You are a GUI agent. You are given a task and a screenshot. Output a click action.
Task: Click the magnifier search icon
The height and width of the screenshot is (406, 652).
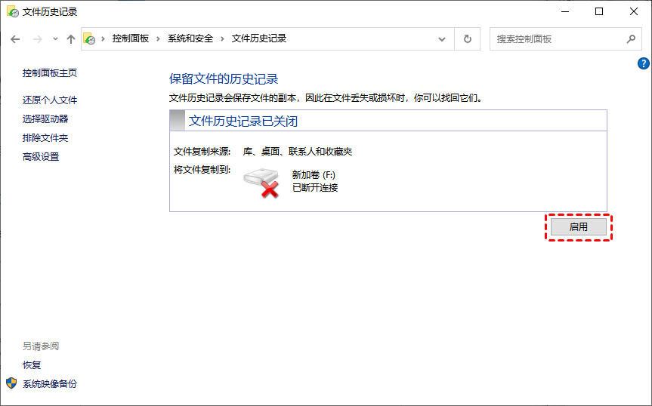coord(631,39)
